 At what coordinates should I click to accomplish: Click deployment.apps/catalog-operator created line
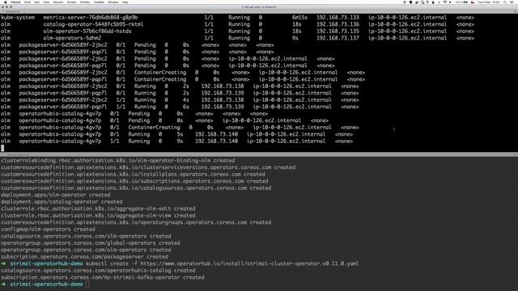click(62, 202)
